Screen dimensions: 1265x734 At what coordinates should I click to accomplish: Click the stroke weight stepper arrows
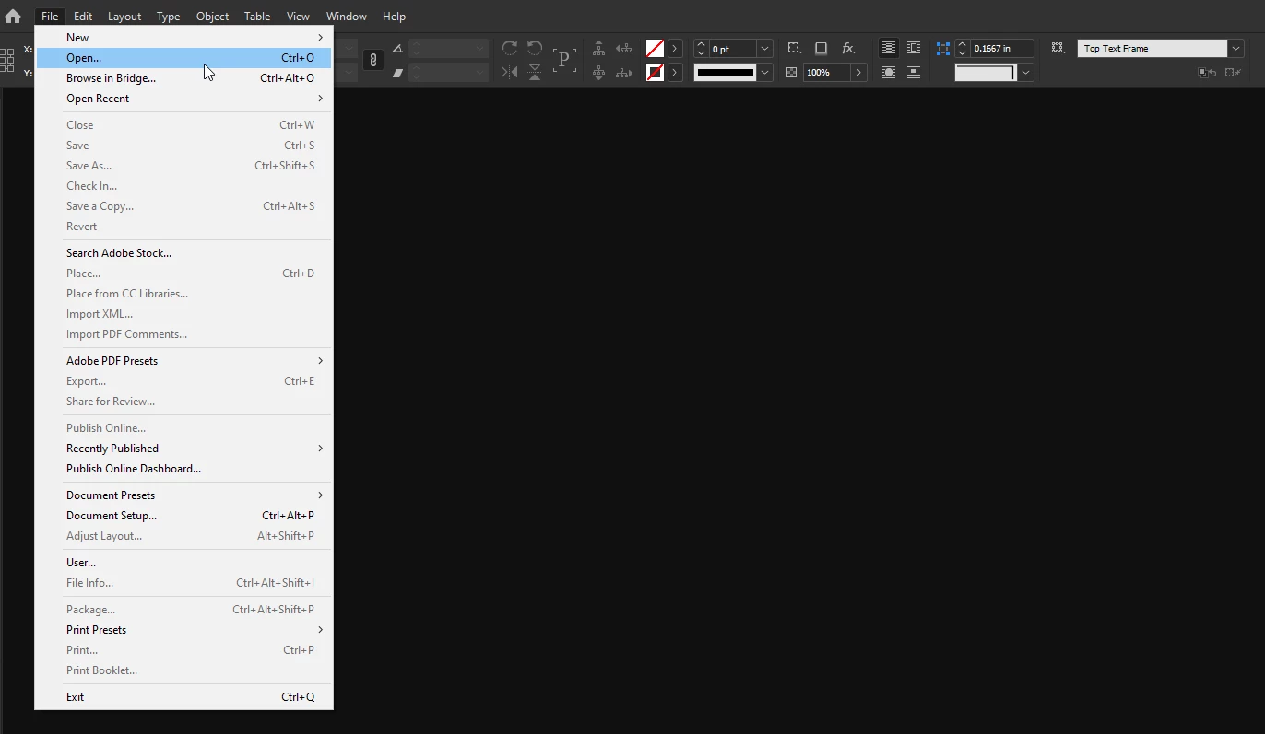click(701, 49)
